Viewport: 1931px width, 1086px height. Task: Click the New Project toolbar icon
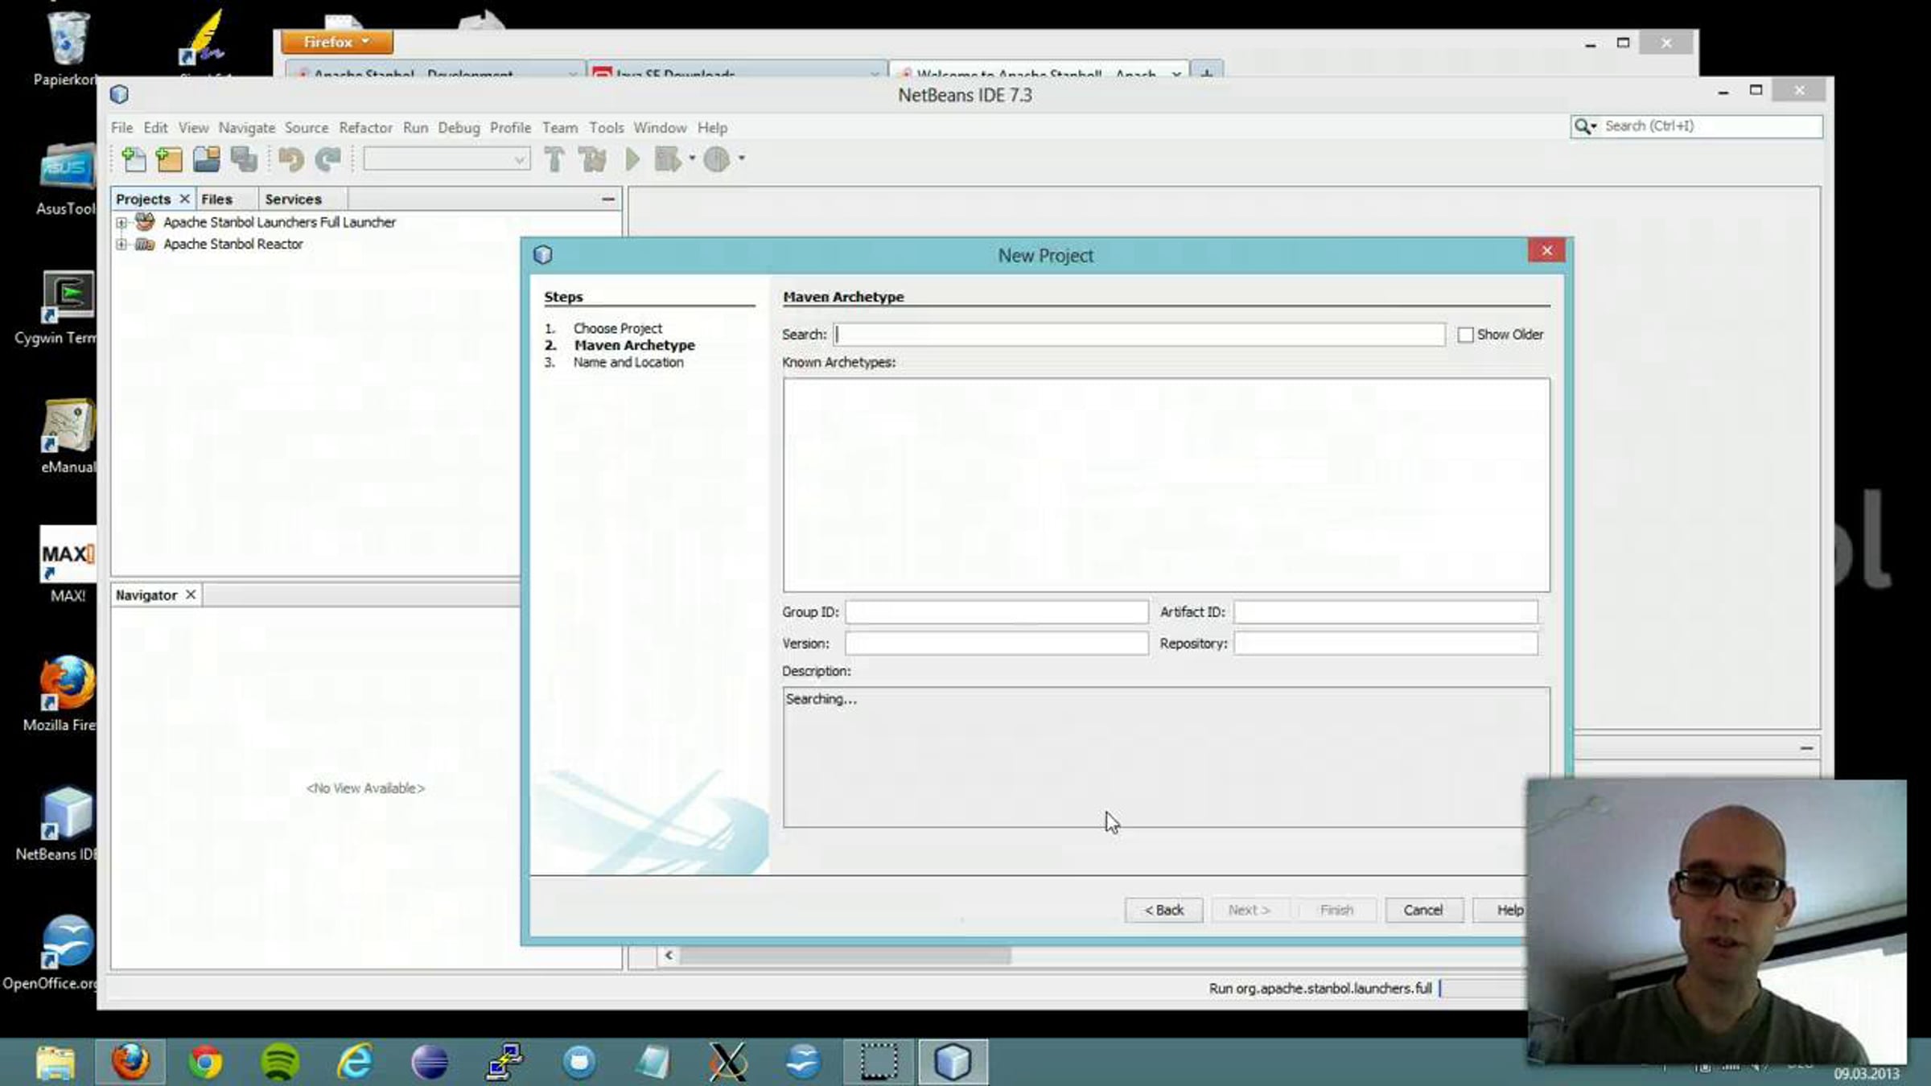coord(169,159)
